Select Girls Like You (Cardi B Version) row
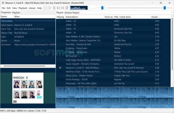Screen dimensions: 174x113 tap(113, 68)
